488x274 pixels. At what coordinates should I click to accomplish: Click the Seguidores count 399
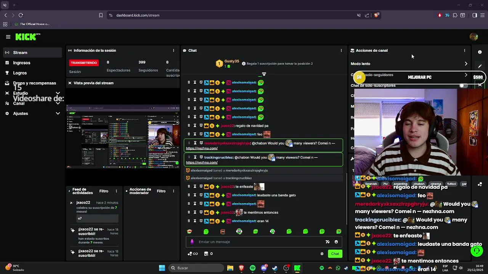coord(142,62)
